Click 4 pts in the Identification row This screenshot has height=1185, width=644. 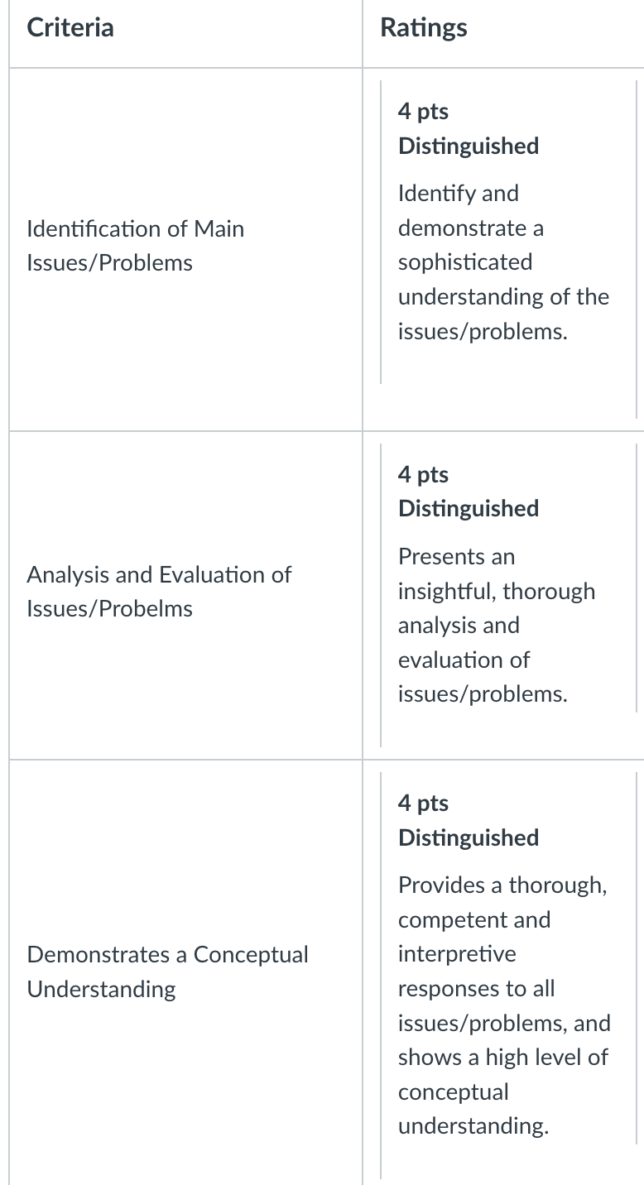(x=423, y=111)
